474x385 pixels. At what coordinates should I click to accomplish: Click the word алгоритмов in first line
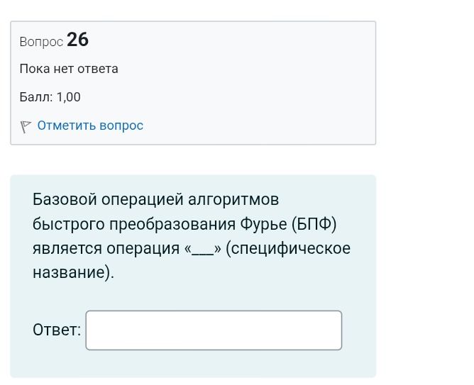coord(233,200)
